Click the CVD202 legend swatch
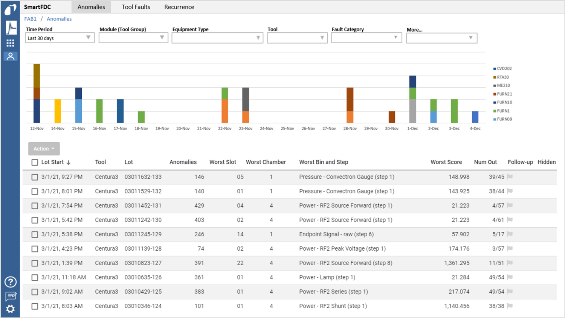The width and height of the screenshot is (565, 318). tap(495, 69)
